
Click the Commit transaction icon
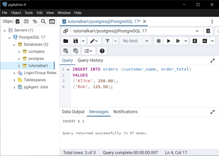point(66,51)
